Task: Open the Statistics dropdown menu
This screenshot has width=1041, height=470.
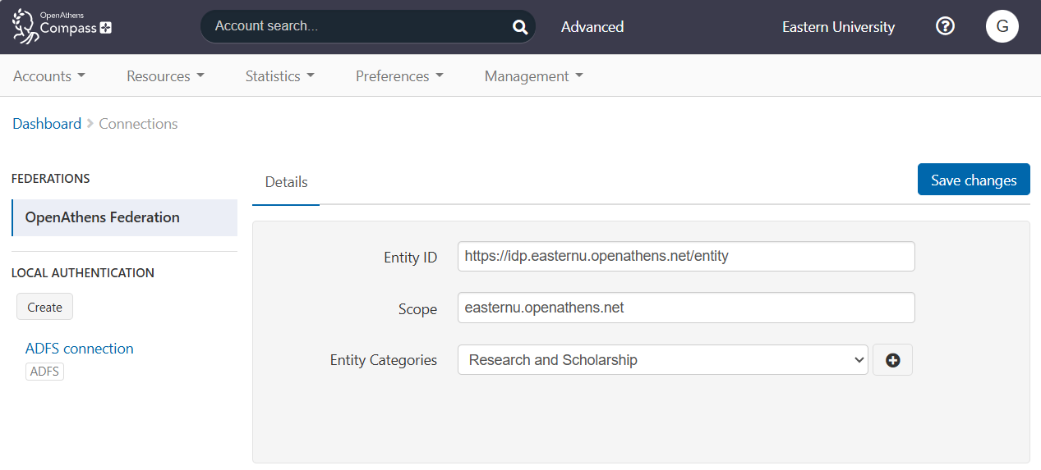Action: point(280,76)
